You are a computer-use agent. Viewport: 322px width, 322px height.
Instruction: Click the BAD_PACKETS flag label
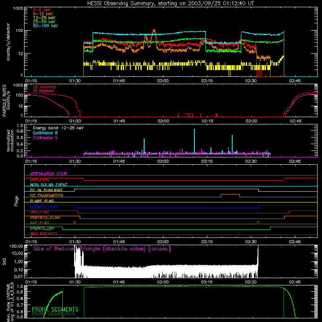[44, 233]
